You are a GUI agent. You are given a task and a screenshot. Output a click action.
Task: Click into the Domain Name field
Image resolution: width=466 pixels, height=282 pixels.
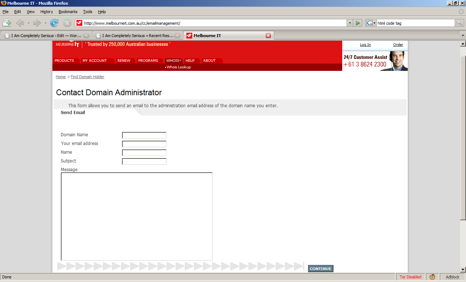pos(144,135)
